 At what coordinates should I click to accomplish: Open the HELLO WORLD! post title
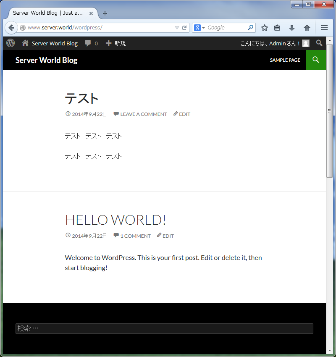(x=115, y=220)
